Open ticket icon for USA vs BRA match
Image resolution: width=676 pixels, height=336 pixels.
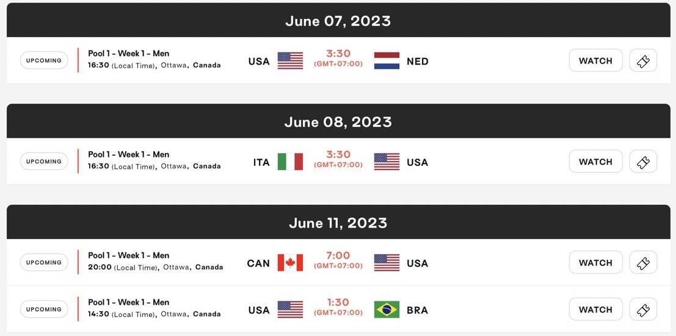click(x=643, y=309)
